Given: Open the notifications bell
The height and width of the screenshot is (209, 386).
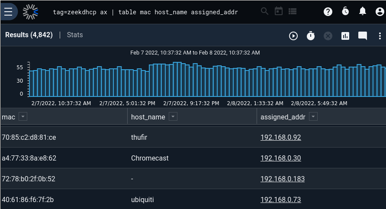Looking at the screenshot, I should pos(363,11).
